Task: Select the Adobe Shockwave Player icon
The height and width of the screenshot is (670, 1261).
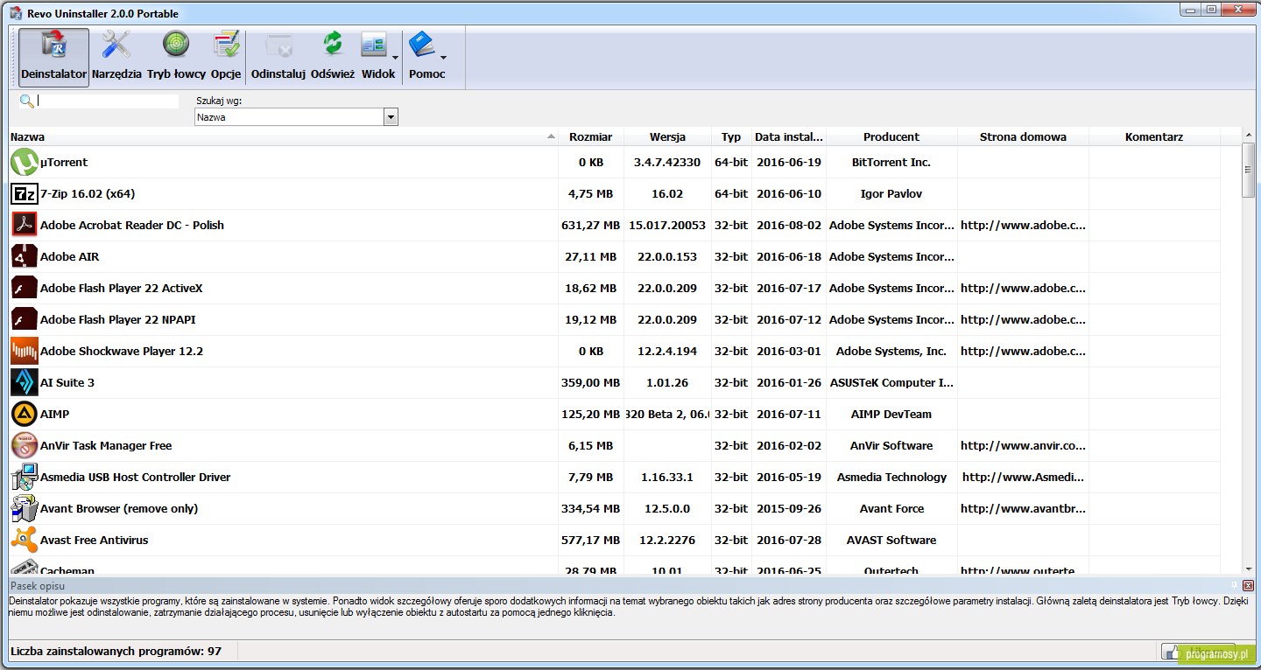Action: click(25, 351)
